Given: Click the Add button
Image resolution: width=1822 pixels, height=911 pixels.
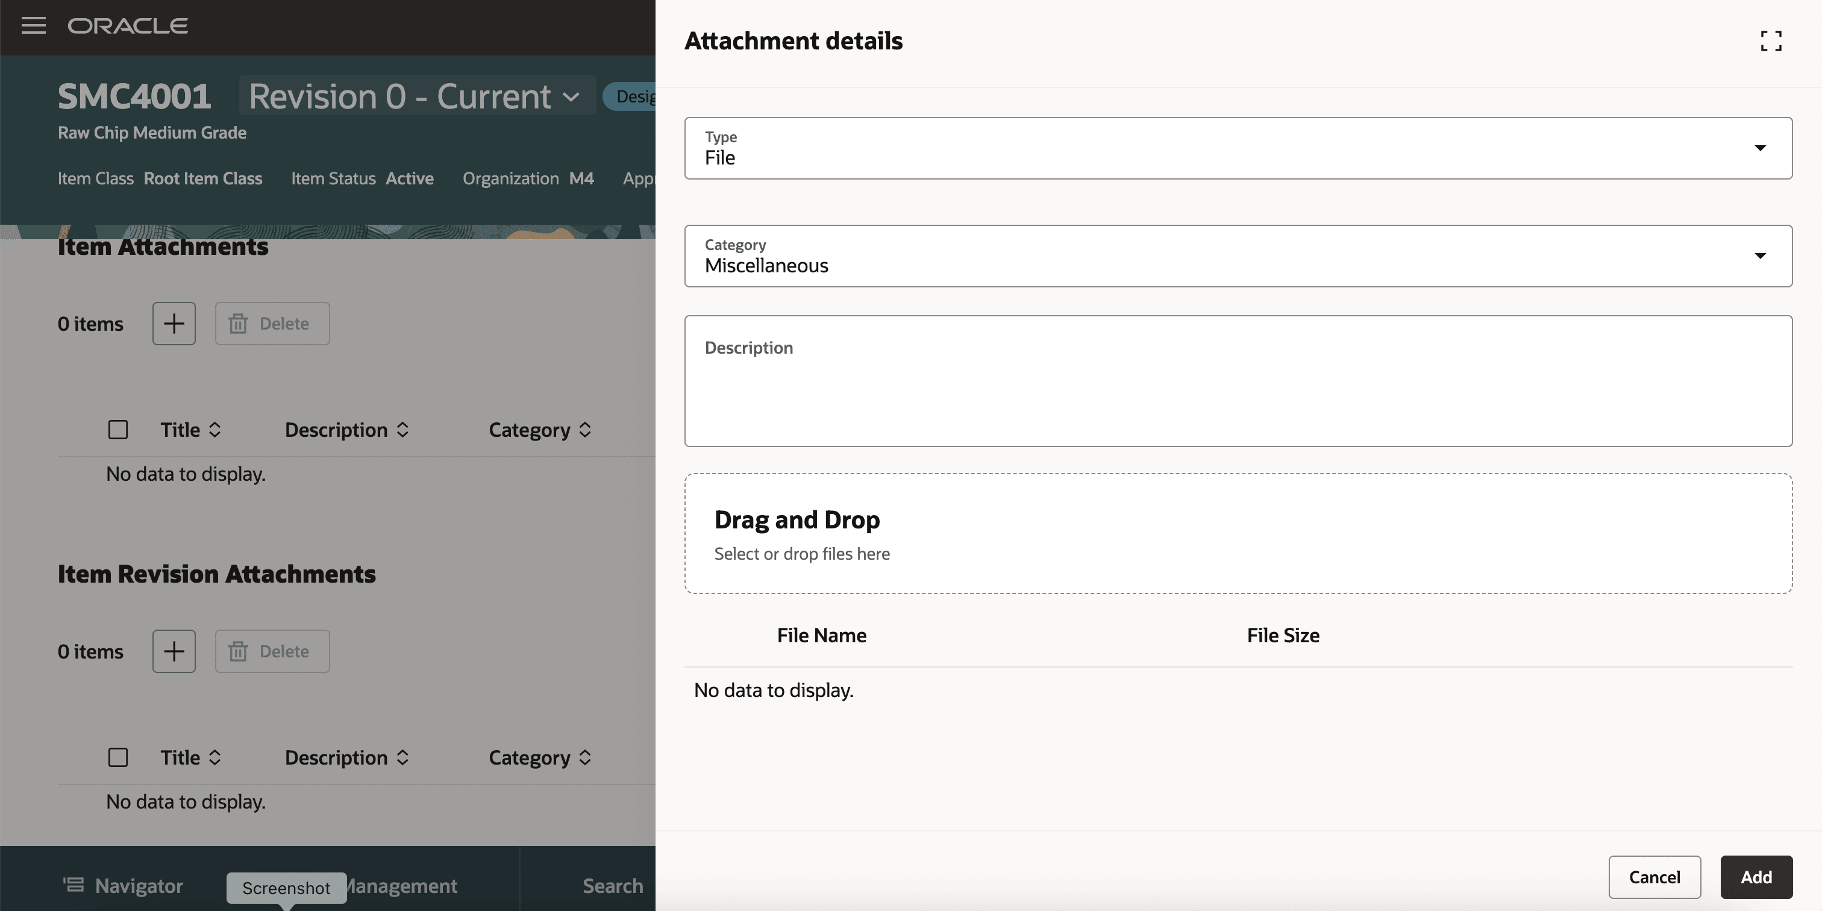Looking at the screenshot, I should (1756, 877).
